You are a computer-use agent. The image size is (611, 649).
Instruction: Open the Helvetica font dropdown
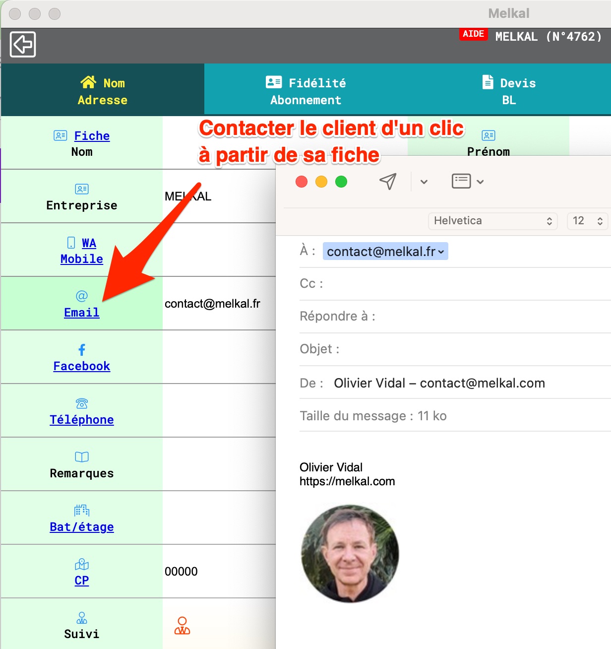[492, 221]
